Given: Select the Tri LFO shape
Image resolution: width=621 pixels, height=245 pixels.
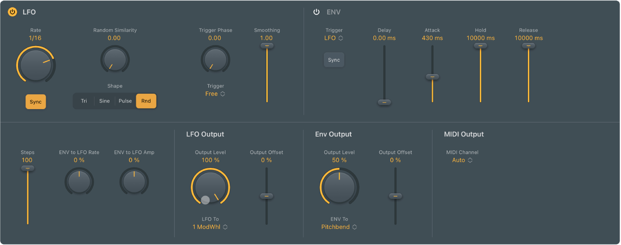Looking at the screenshot, I should point(84,101).
